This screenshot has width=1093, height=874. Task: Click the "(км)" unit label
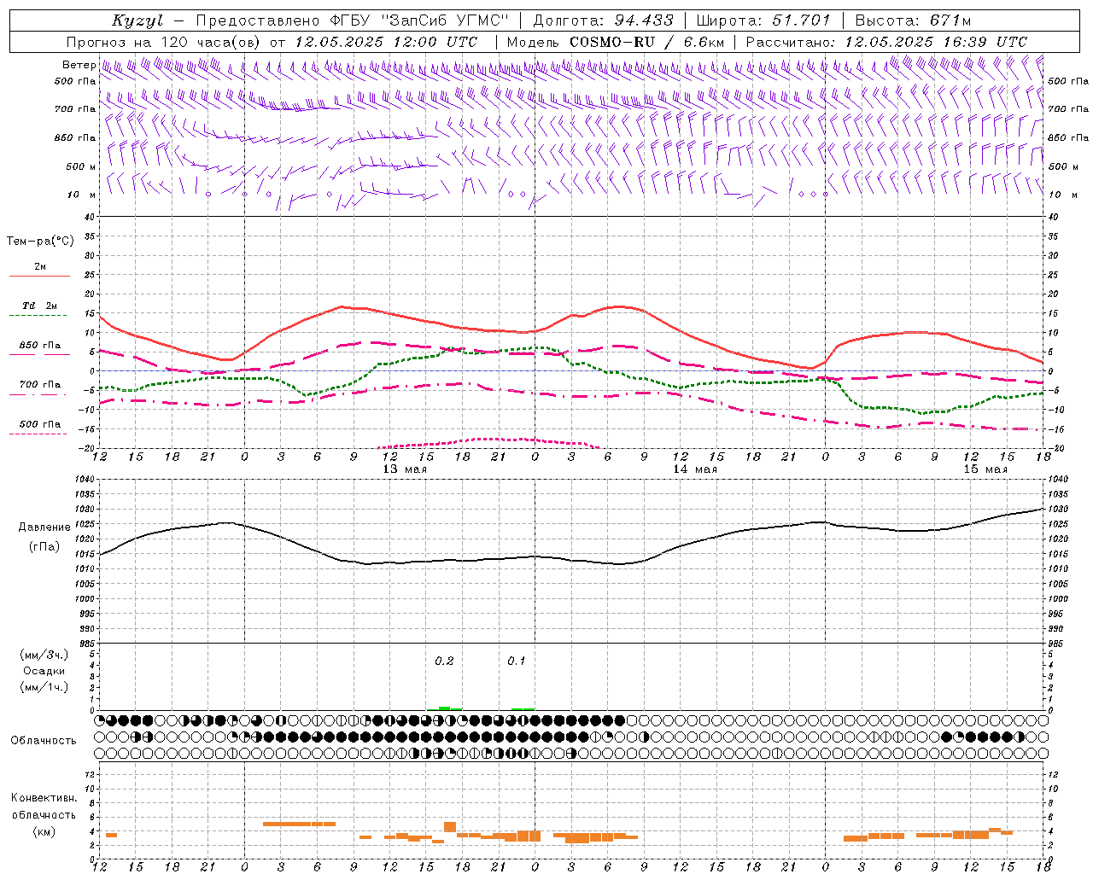pyautogui.click(x=44, y=831)
